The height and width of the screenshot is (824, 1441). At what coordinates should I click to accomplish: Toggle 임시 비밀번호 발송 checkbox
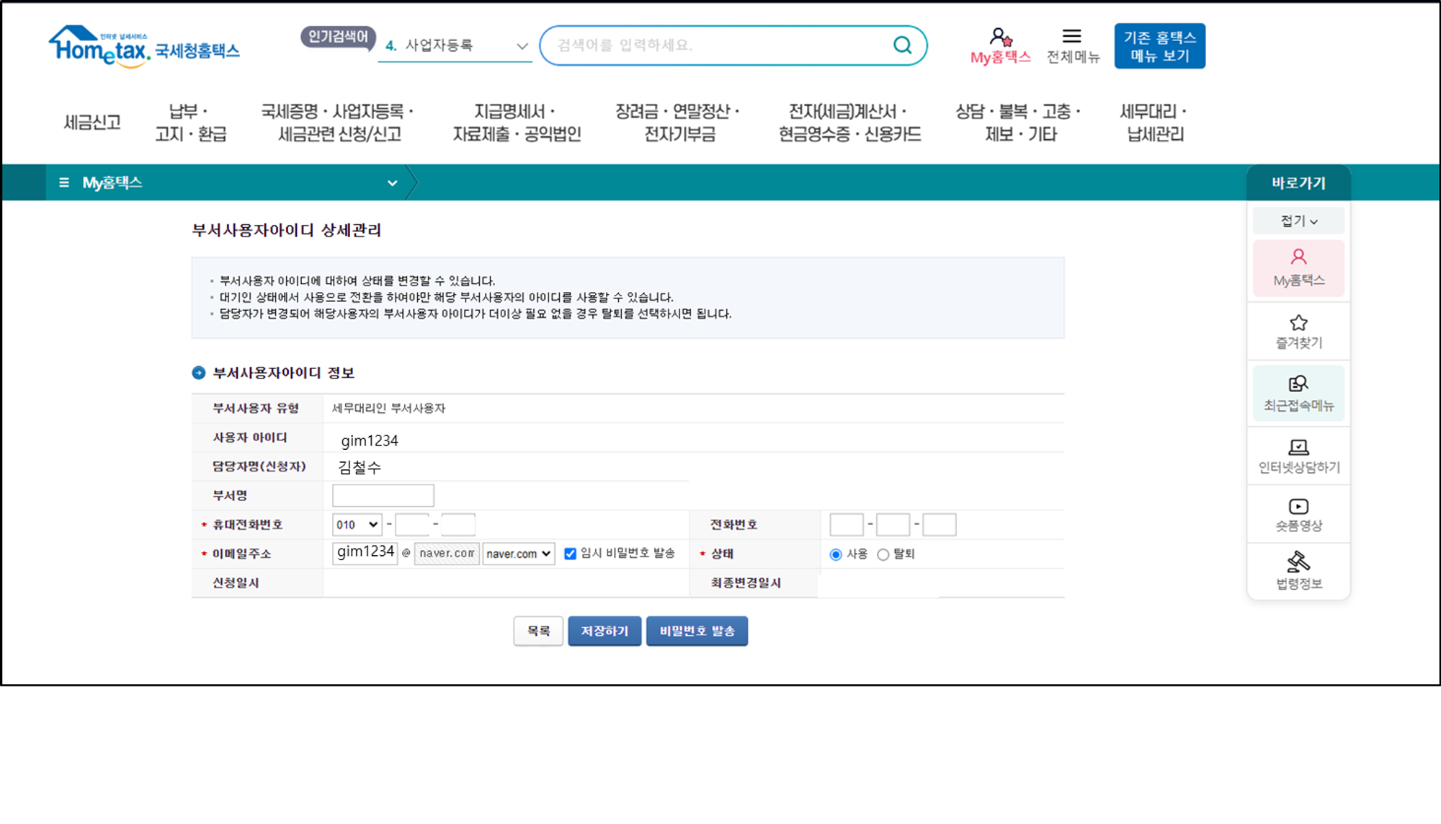coord(570,554)
